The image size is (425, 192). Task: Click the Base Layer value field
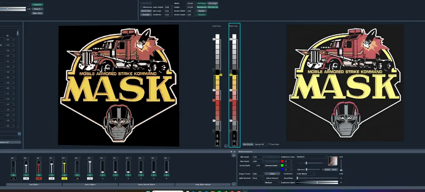click(168, 11)
